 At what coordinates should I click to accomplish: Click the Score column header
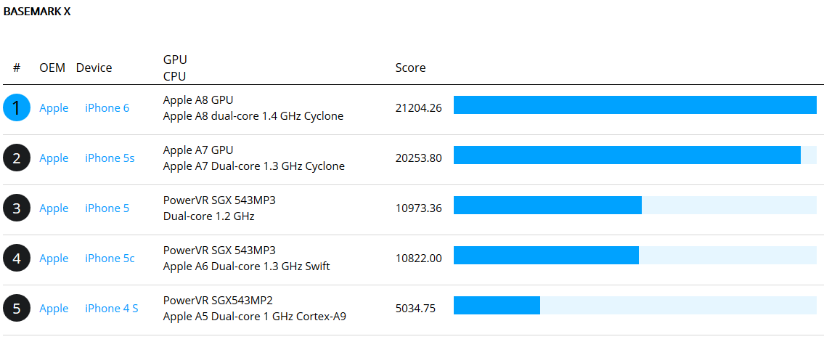[410, 68]
